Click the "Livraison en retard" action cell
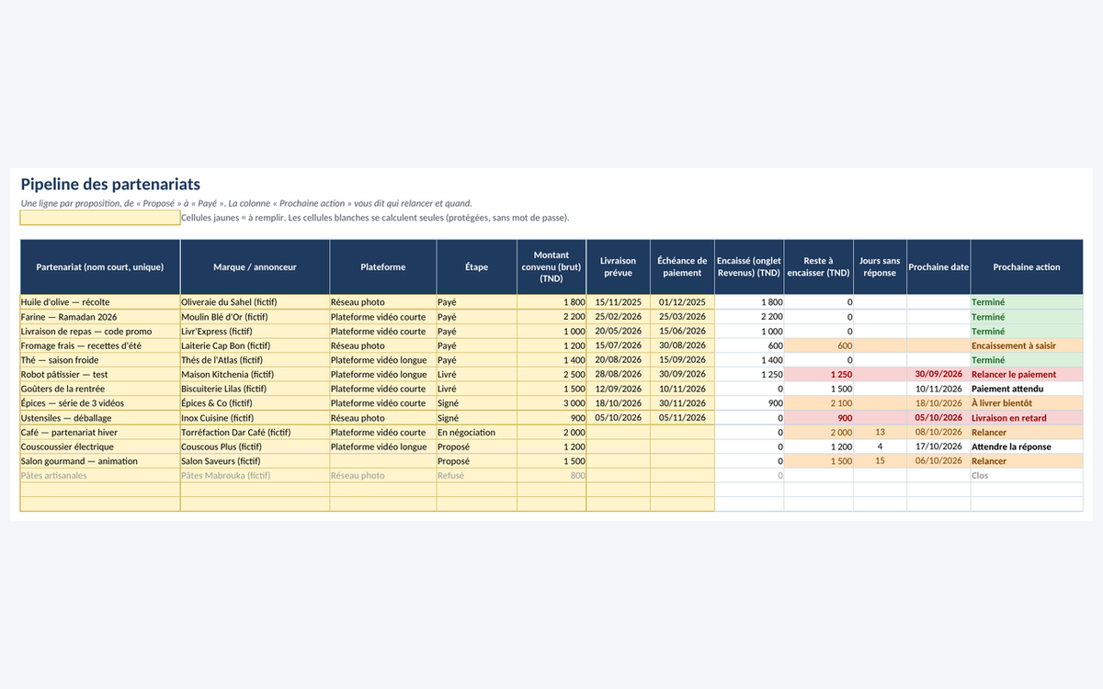 pos(1027,418)
